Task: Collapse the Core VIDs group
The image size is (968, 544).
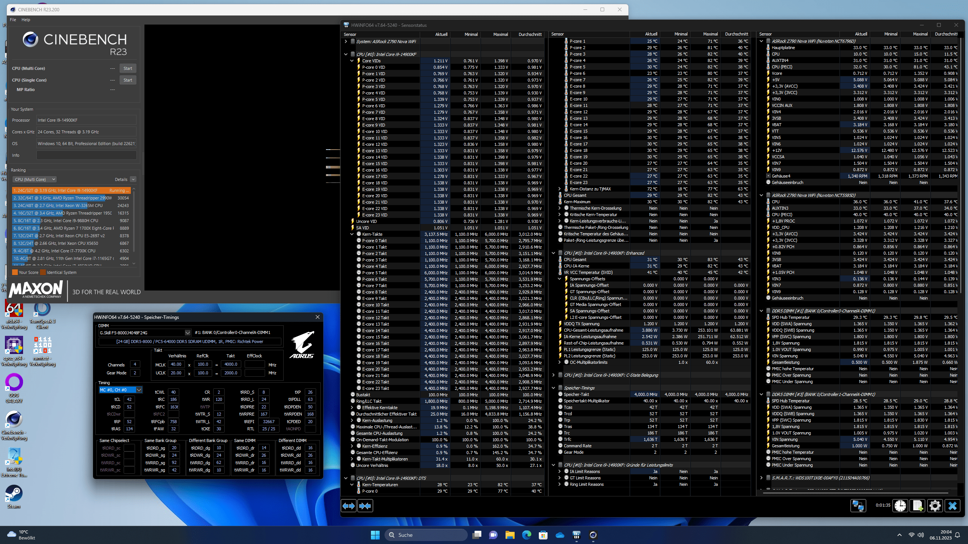Action: coord(352,61)
